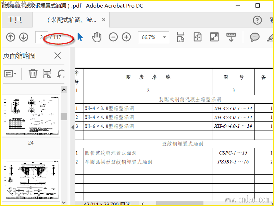274x206 pixels.
Task: Click the XH-4×4.0型箱型涵洞 row text
Action: pyautogui.click(x=109, y=117)
